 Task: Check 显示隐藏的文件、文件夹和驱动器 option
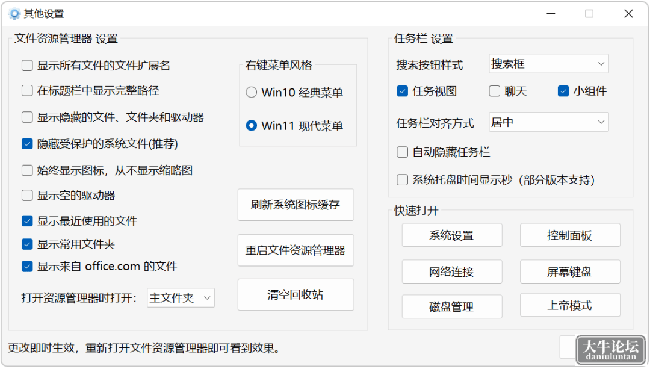[x=27, y=117]
